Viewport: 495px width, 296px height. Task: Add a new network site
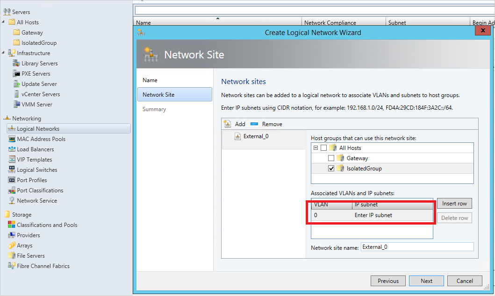tap(235, 124)
